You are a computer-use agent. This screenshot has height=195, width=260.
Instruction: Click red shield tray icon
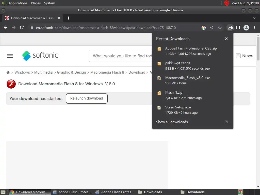click(x=227, y=3)
